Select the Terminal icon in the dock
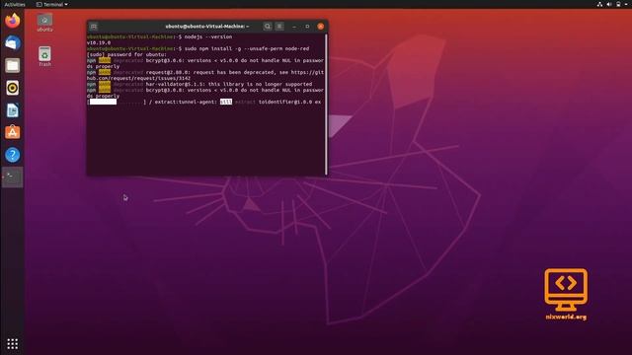The width and height of the screenshot is (632, 355). tap(13, 177)
